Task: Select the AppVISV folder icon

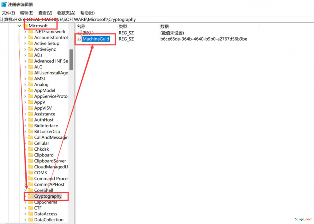Action: coord(31,108)
